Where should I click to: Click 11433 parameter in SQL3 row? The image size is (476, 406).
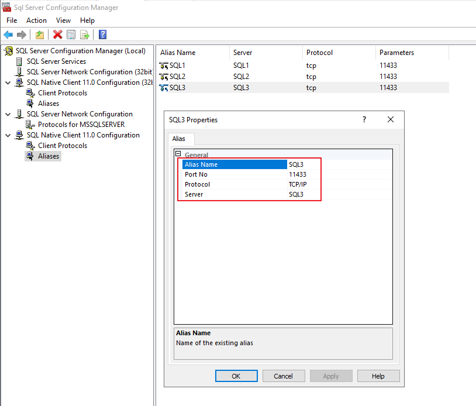388,88
